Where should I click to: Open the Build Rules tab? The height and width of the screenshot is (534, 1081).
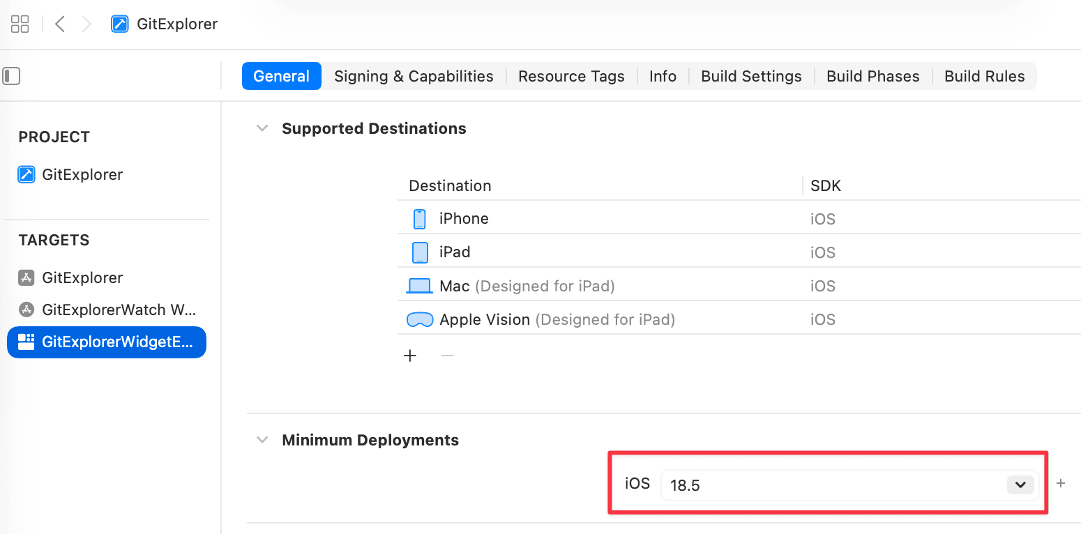pyautogui.click(x=984, y=76)
